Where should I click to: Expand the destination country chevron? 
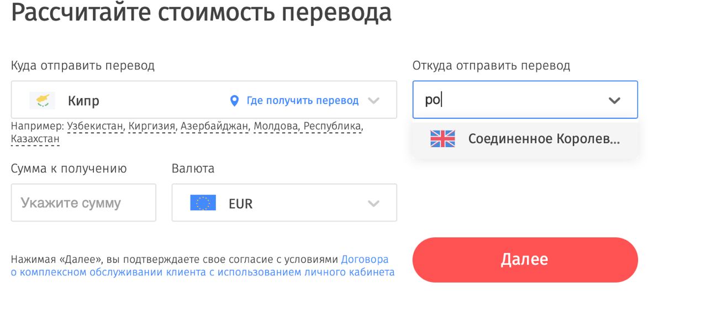coord(374,101)
